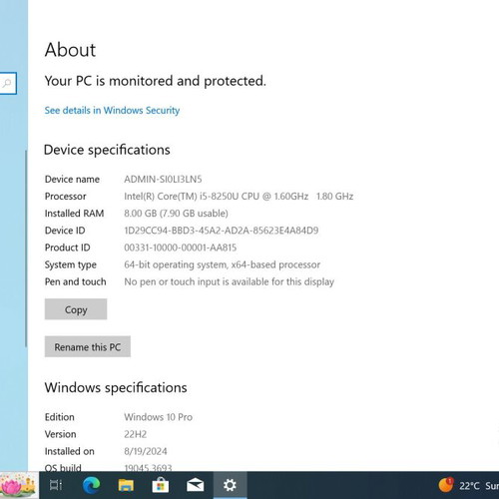Click the Pen and touch label

[76, 281]
